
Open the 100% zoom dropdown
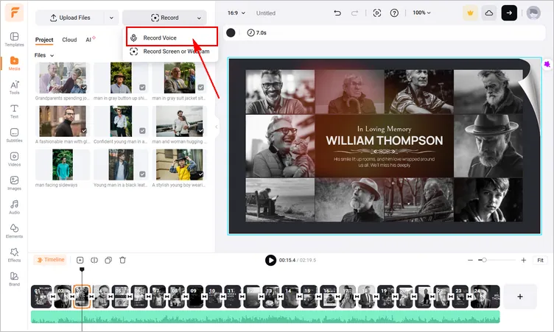coord(421,13)
